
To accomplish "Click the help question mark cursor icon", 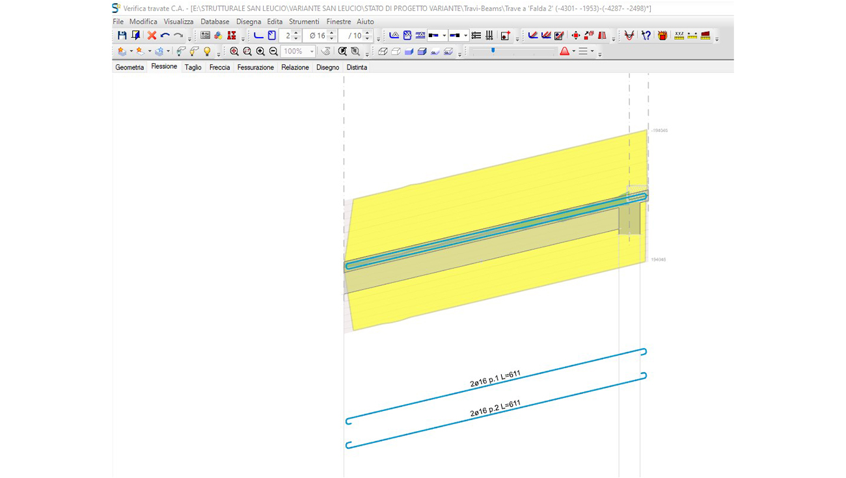I will point(646,36).
